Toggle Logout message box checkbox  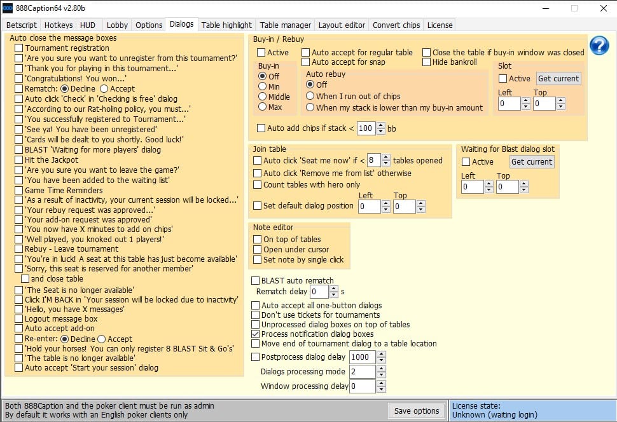pos(18,319)
